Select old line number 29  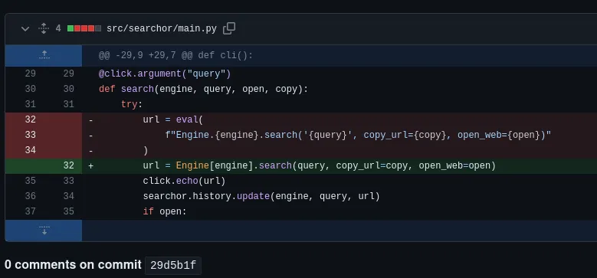[30, 74]
